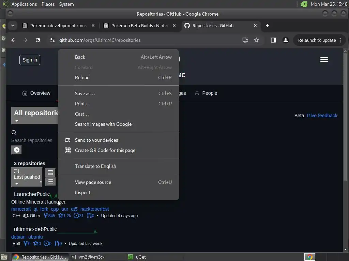Choose Reload in the context menu

point(118,77)
